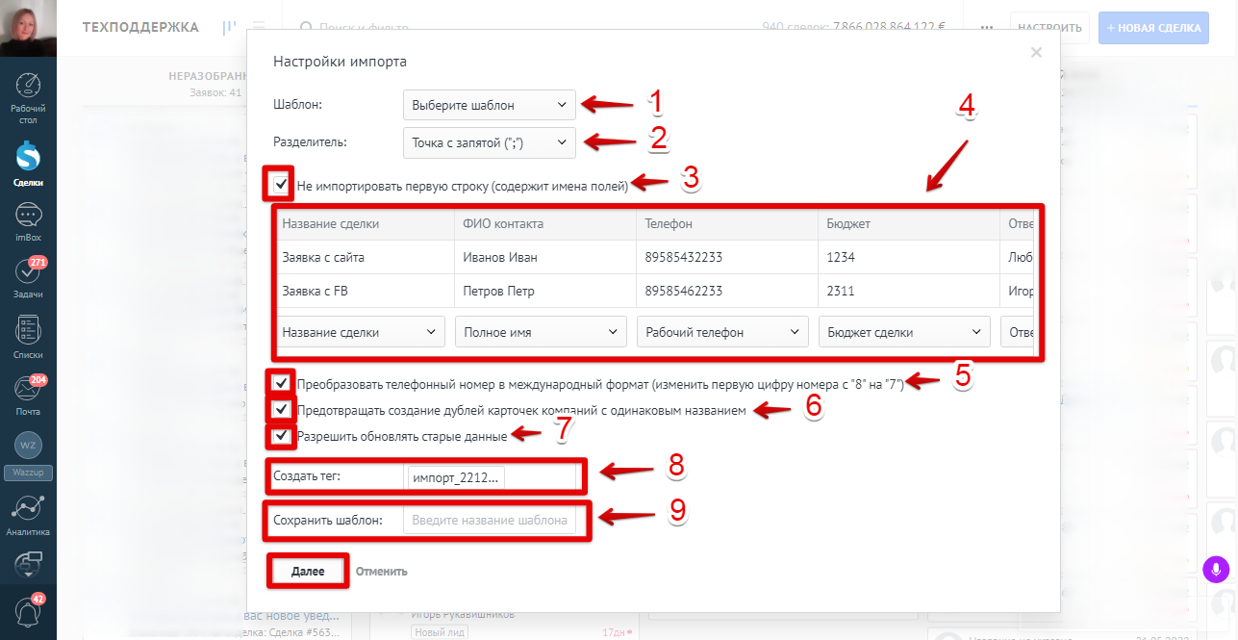Switch to pipeline view icon next to ТЕХПОДДЕРЖКА
The image size is (1238, 640).
pyautogui.click(x=229, y=28)
